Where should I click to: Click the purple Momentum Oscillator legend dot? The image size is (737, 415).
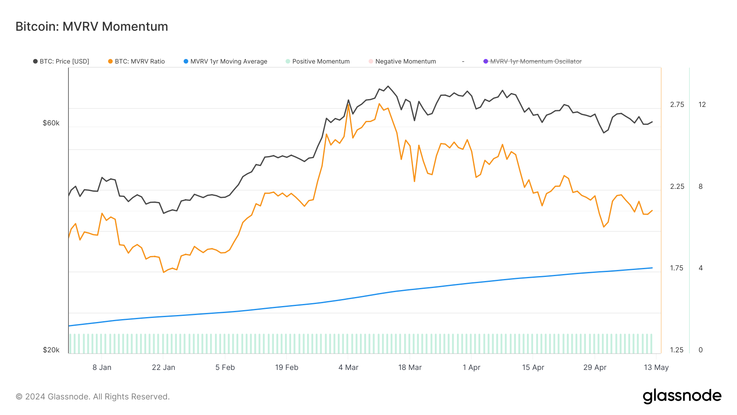486,61
